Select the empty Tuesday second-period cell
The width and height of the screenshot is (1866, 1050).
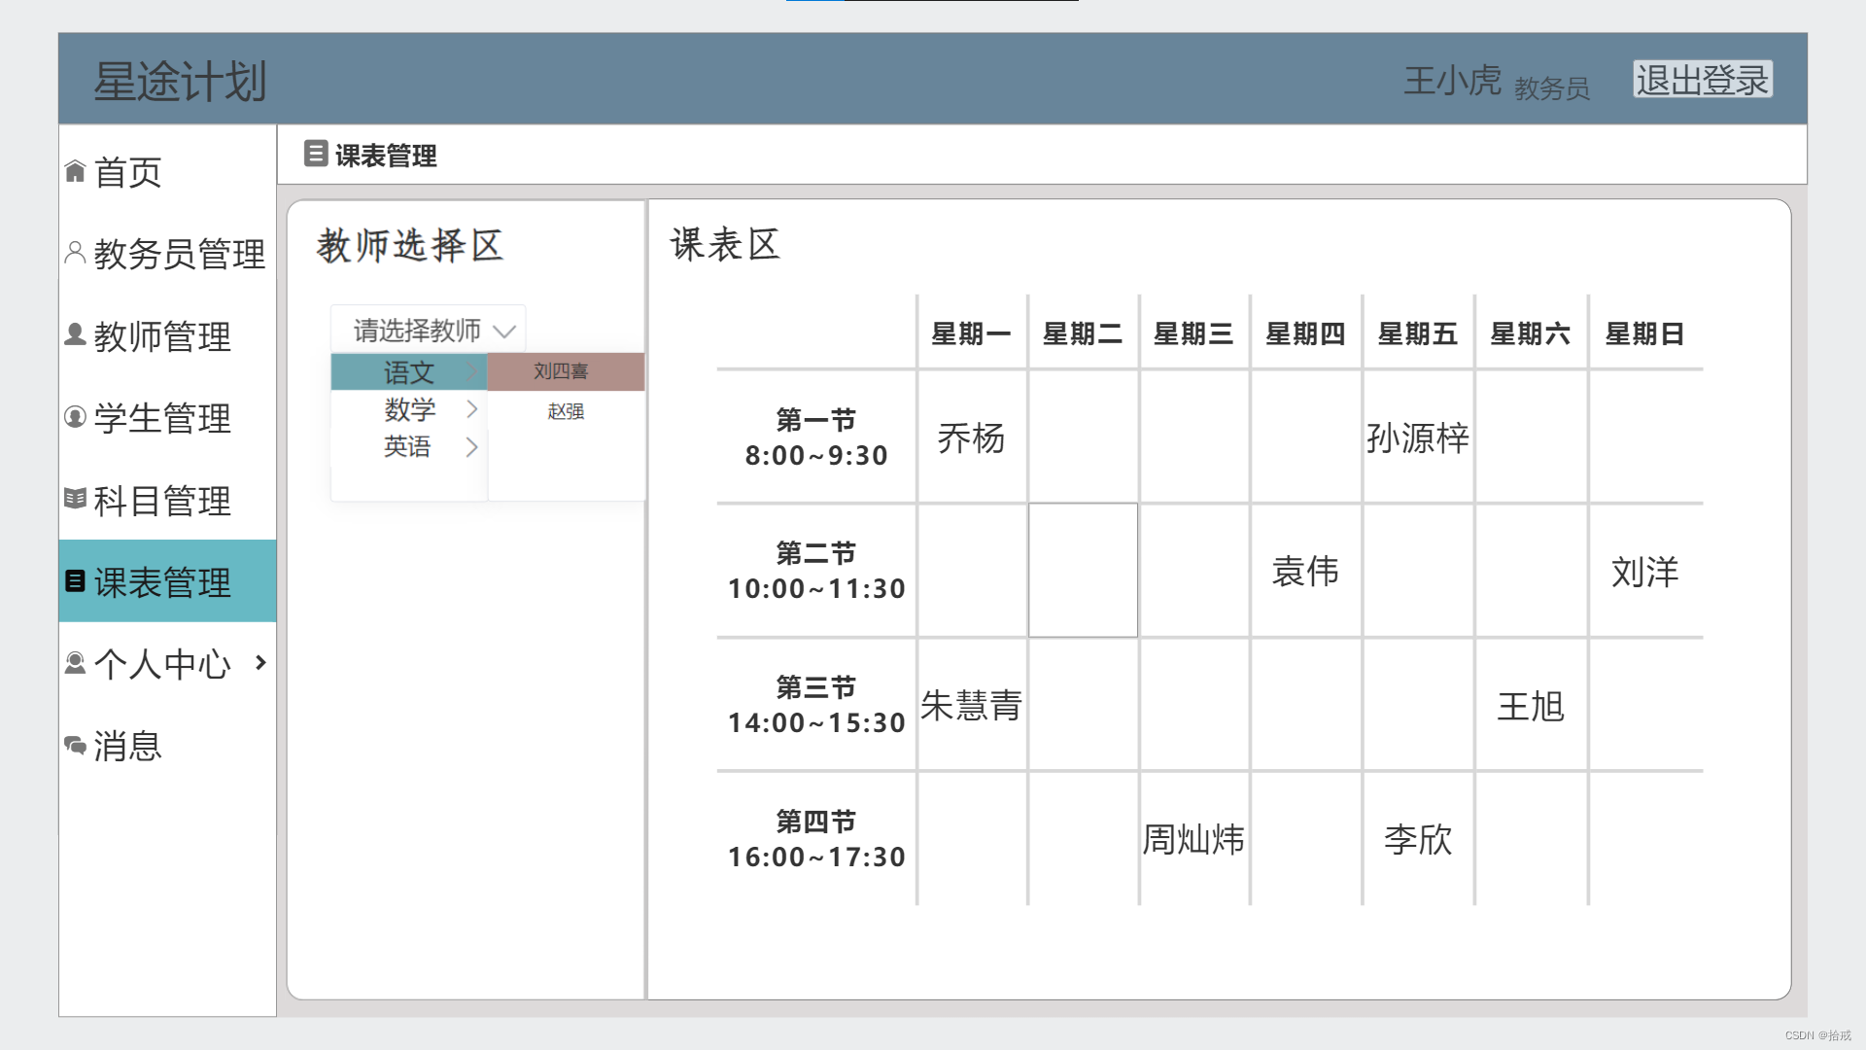[x=1083, y=571]
